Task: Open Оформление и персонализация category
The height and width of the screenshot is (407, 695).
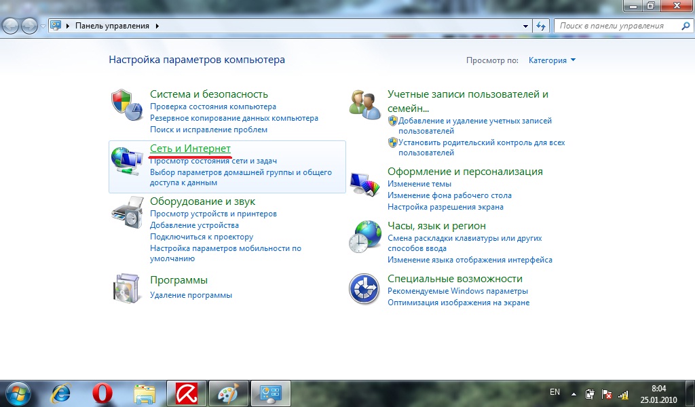Action: coord(465,172)
